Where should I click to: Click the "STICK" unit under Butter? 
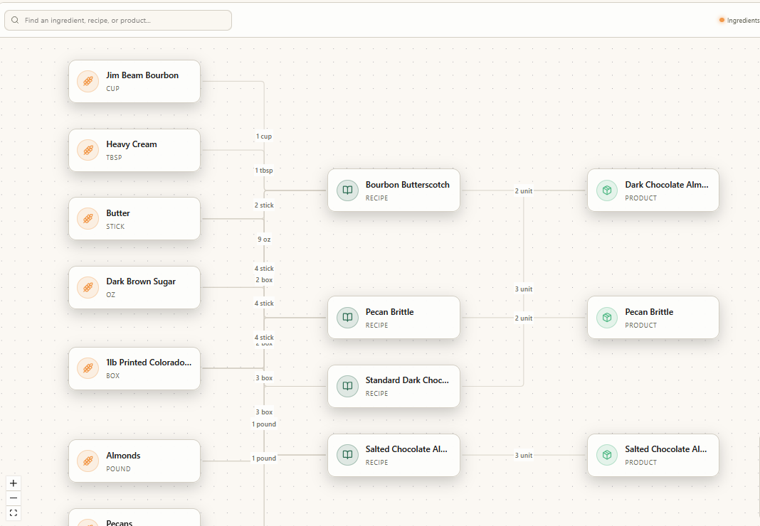[115, 227]
